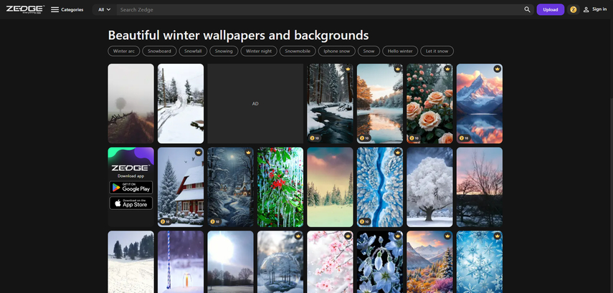Screen dimensions: 613x293
Task: Click coin price on red house wallpaper
Action: pyautogui.click(x=166, y=221)
